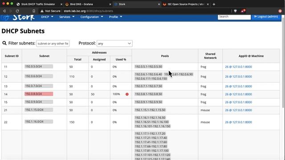Click the 100% used value in row 14
The height and width of the screenshot is (160, 285).
click(116, 94)
